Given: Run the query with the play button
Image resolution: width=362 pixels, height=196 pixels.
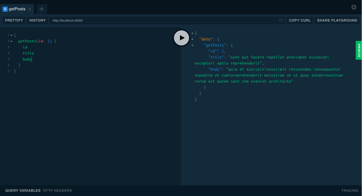Looking at the screenshot, I should pos(182,38).
